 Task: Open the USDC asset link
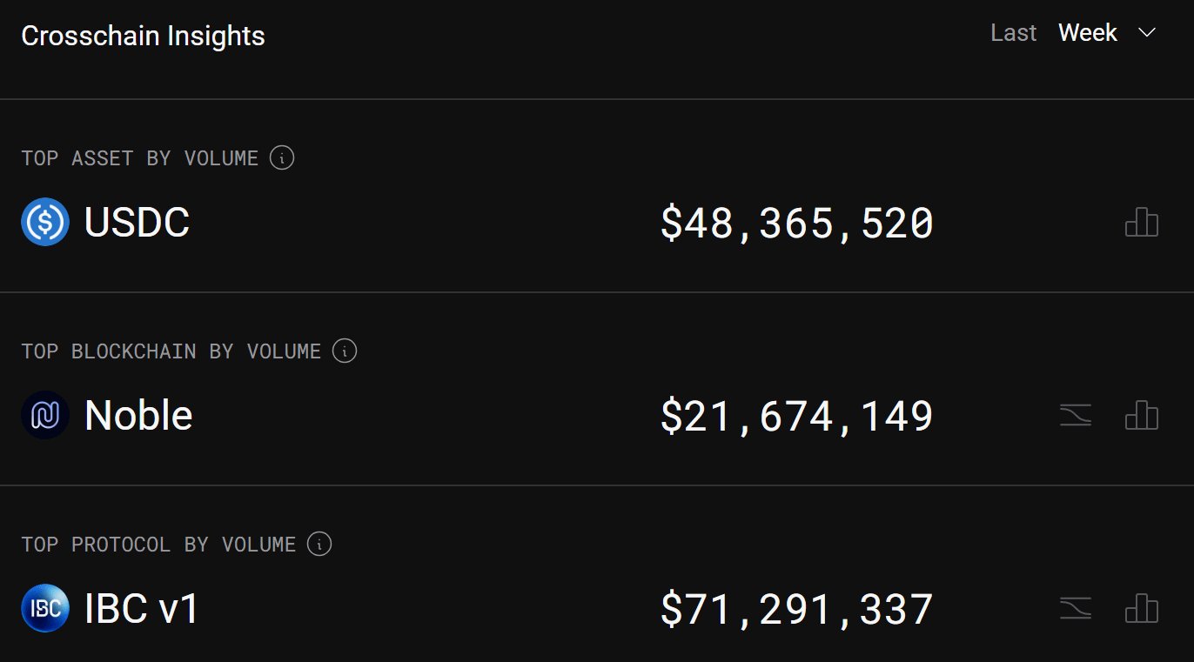tap(137, 223)
